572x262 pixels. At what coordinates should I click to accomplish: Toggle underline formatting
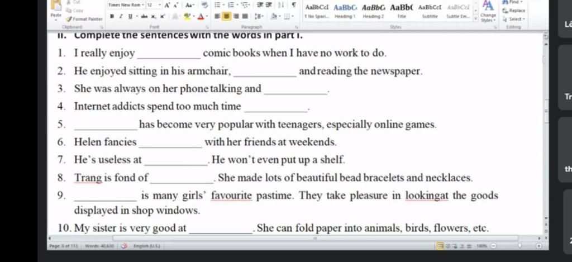click(130, 16)
